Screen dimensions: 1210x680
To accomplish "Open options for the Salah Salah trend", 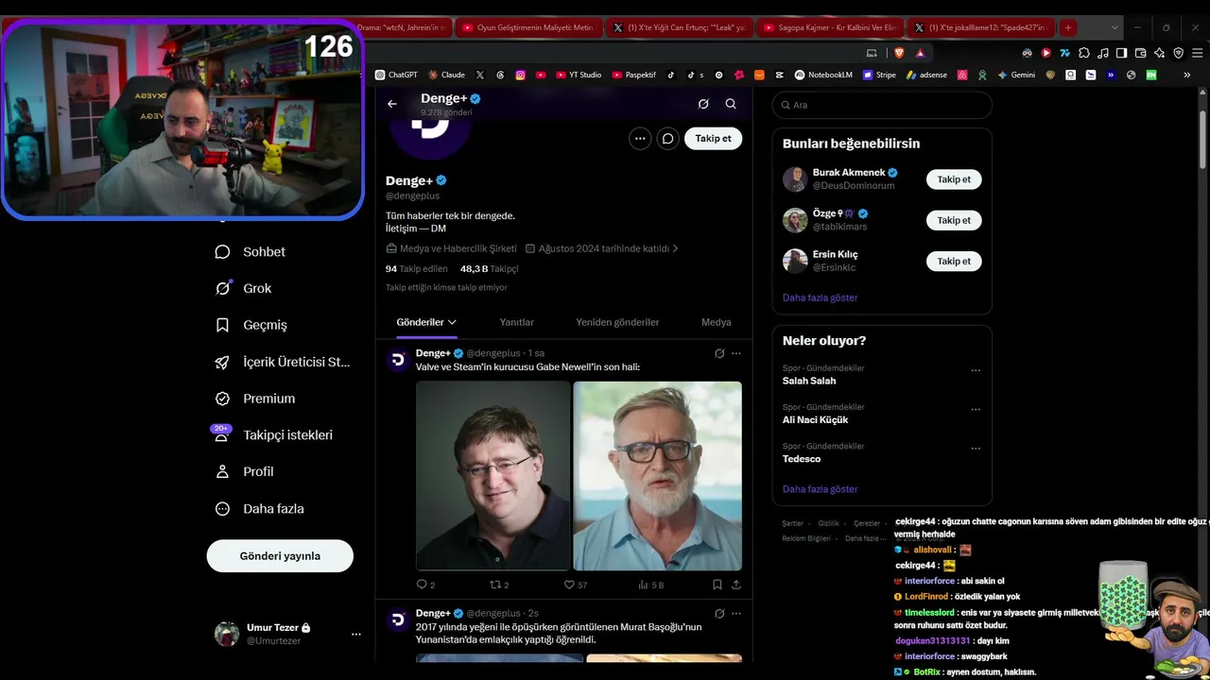I will point(976,370).
